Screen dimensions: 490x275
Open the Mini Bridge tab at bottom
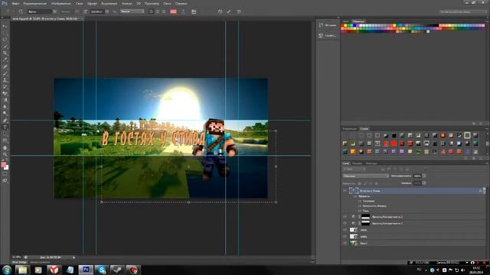[19, 262]
